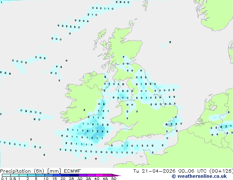The width and height of the screenshot is (233, 180).
Task: Click the 'Tu 21-04-2026' date text
Action: coord(154,171)
